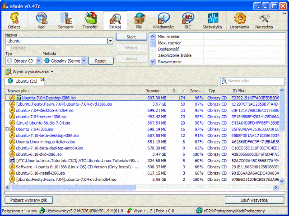Click the horizontal scrollbar thumb in results
The height and width of the screenshot is (216, 289).
pos(74,187)
